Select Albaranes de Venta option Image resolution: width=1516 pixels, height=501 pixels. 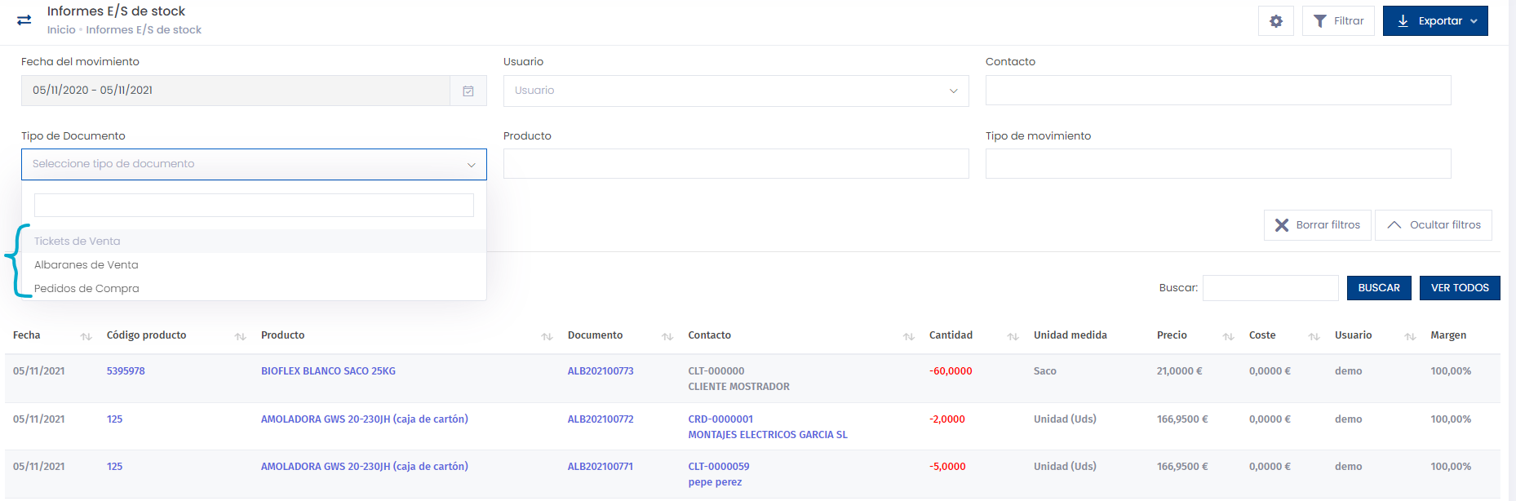click(x=254, y=265)
